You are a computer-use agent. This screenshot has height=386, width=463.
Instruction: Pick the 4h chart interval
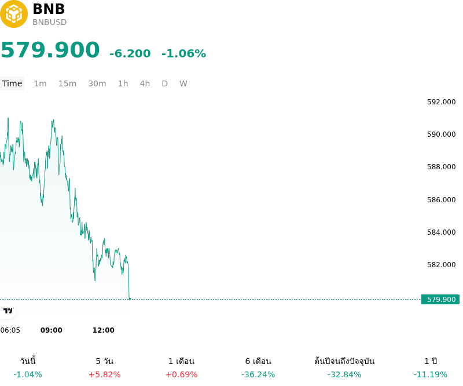click(145, 83)
